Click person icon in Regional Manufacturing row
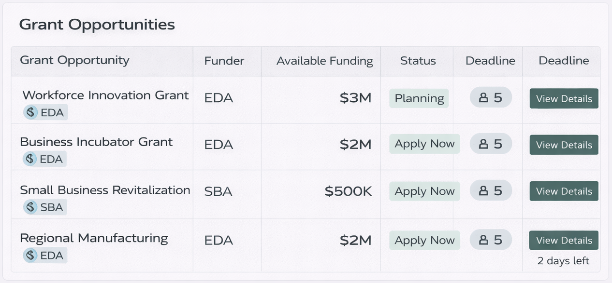612x283 pixels. point(483,240)
